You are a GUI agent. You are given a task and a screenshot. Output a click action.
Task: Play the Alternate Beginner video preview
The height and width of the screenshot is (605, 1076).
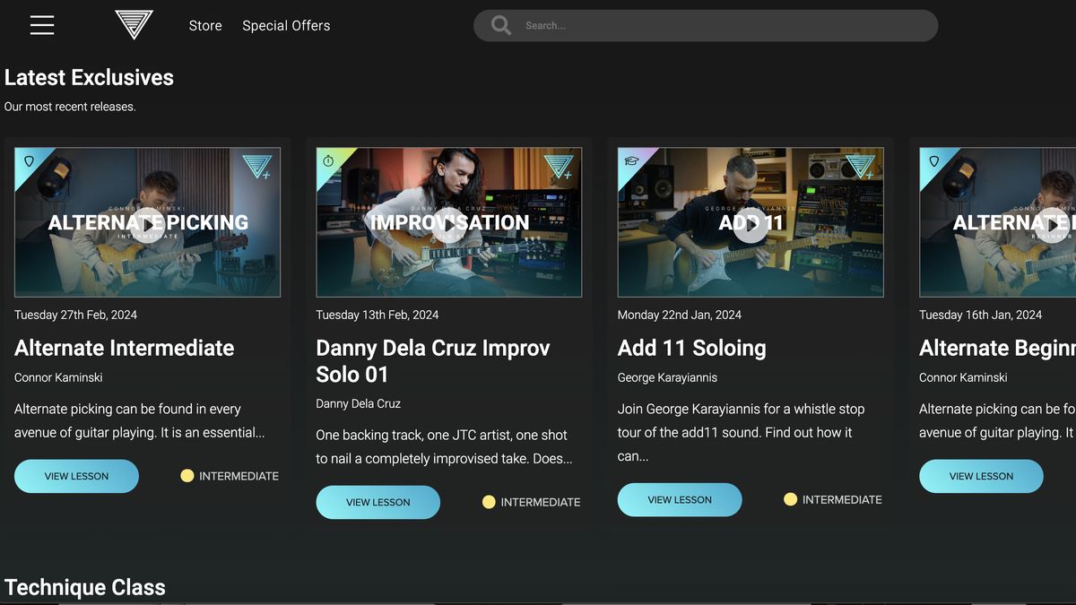click(x=1053, y=225)
